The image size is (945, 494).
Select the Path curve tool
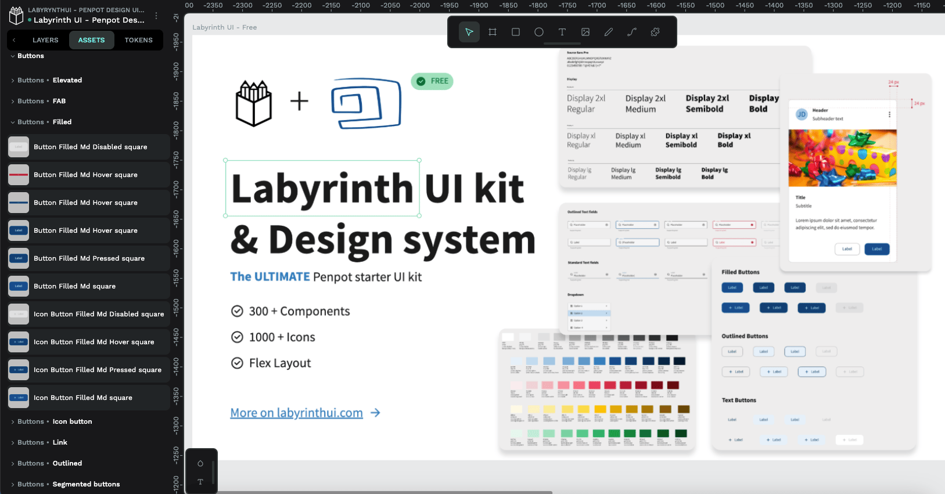632,32
